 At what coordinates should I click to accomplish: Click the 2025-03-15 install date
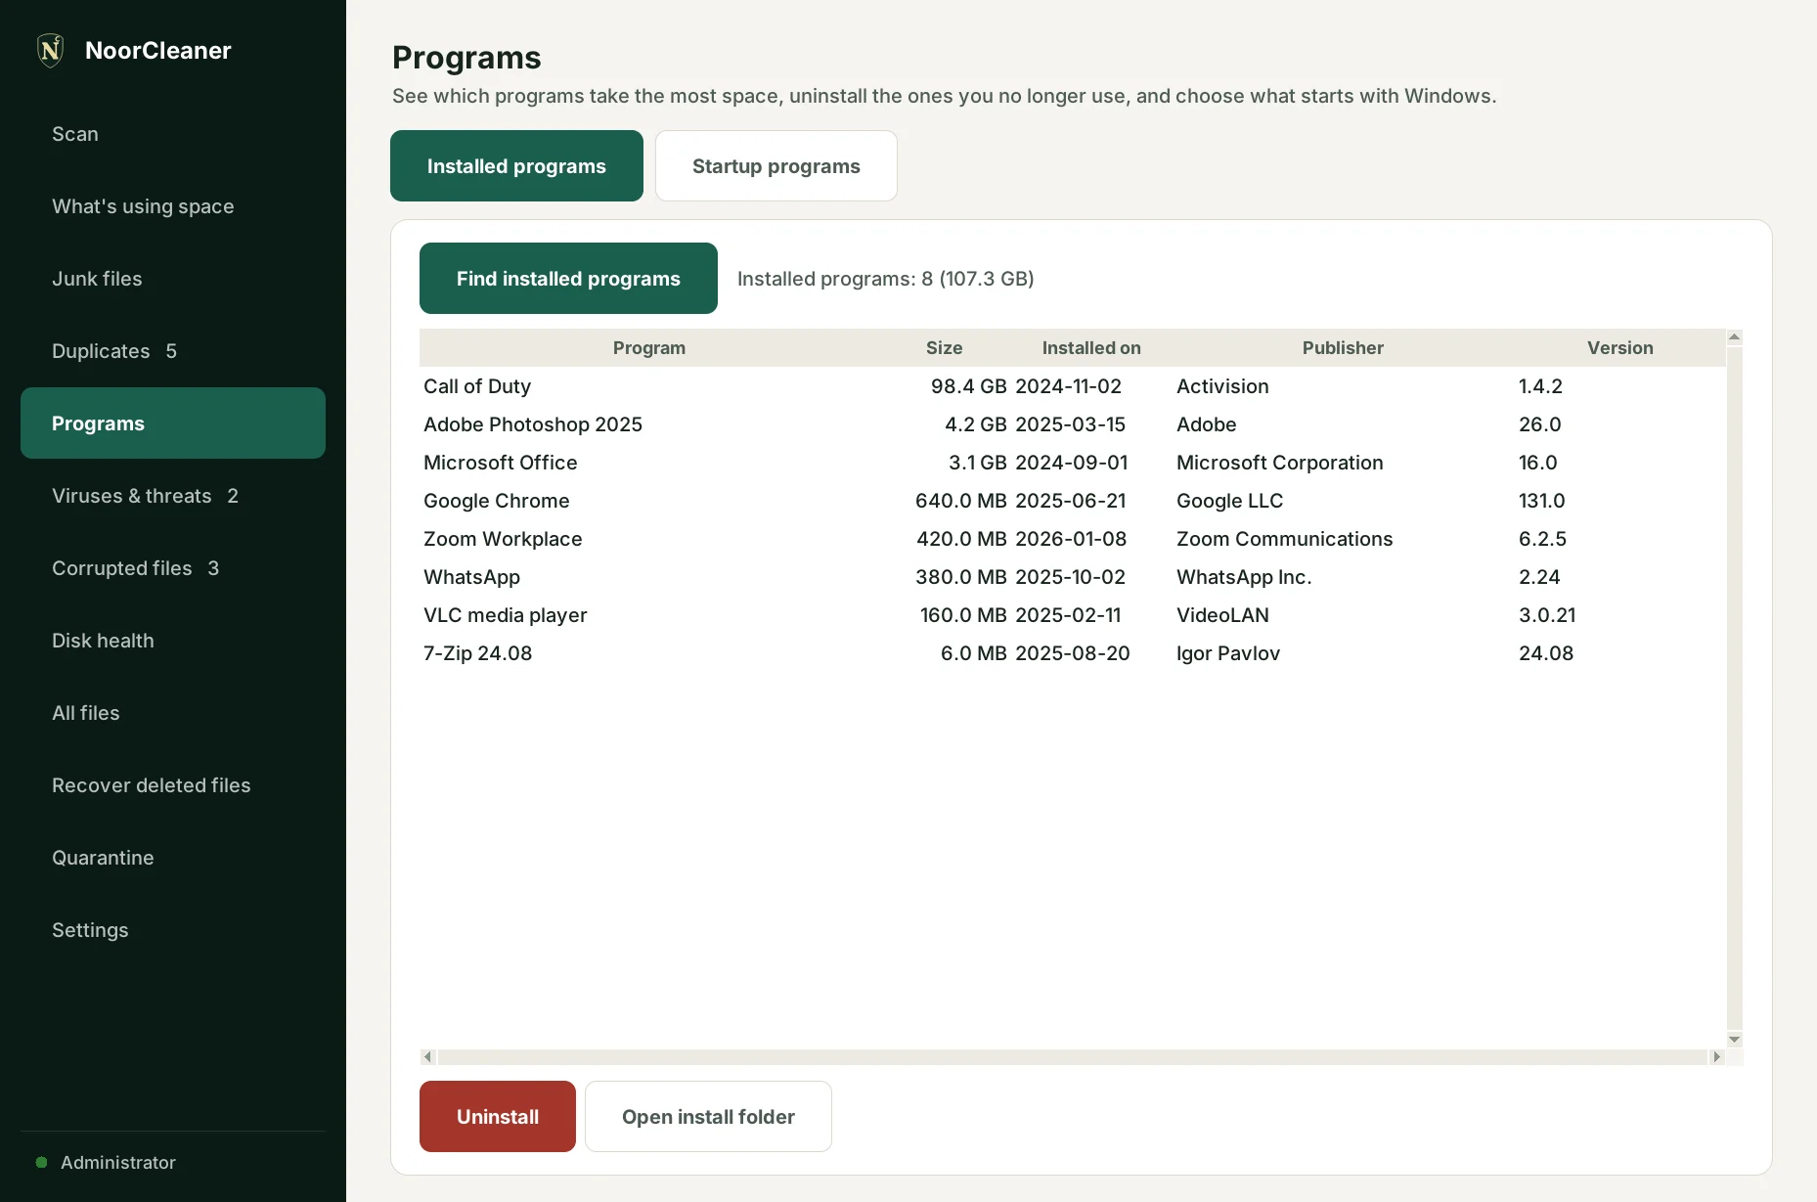point(1070,424)
